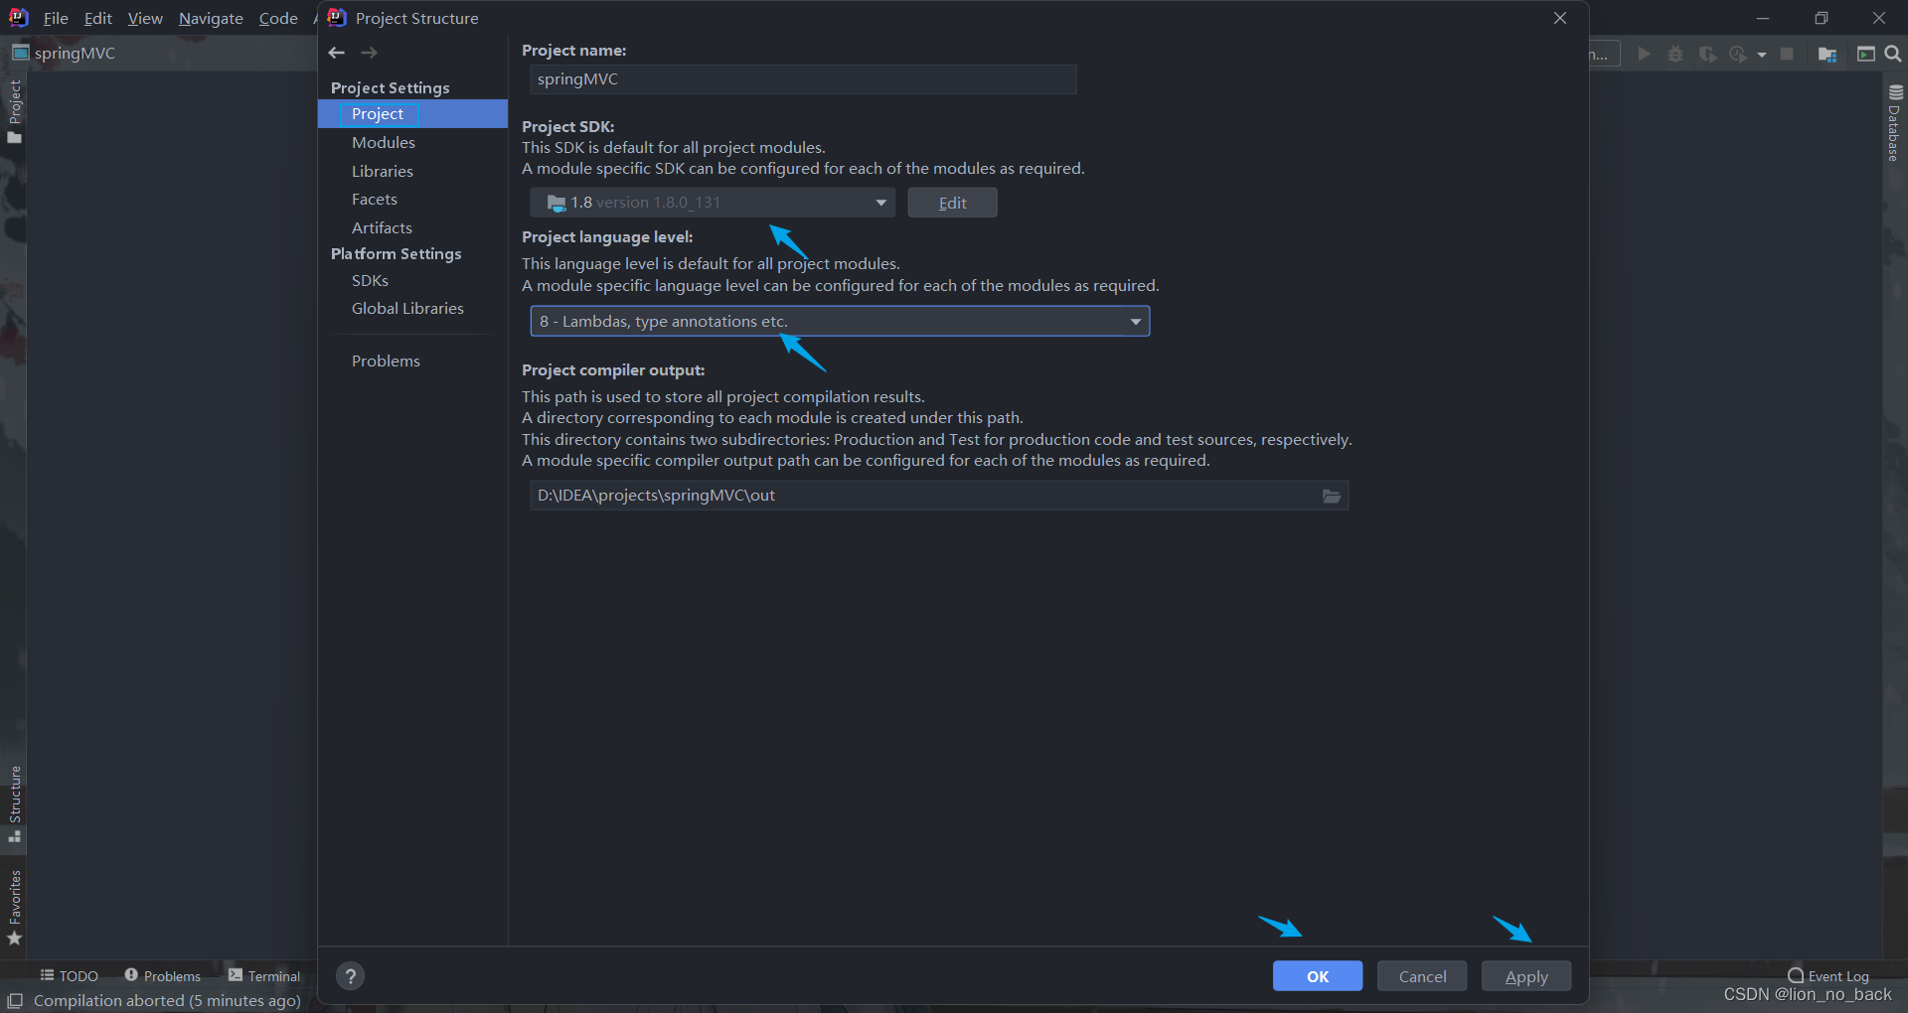This screenshot has width=1908, height=1013.
Task: Select Project under Project Settings
Action: (x=412, y=114)
